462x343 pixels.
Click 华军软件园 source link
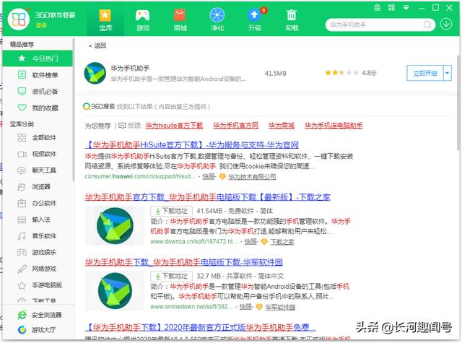click(x=280, y=307)
